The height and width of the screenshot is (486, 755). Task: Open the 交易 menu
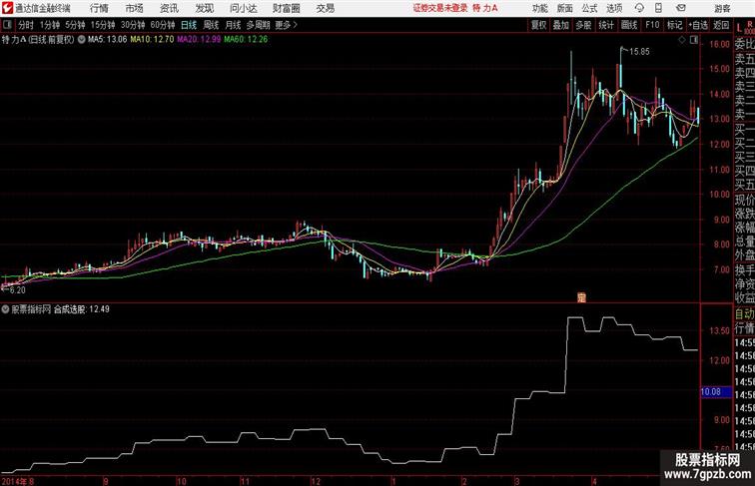click(326, 8)
